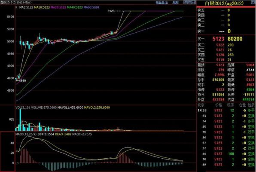This screenshot has height=172, width=256.
Task: Click the first small window icon above chart
Action: tap(186, 2)
